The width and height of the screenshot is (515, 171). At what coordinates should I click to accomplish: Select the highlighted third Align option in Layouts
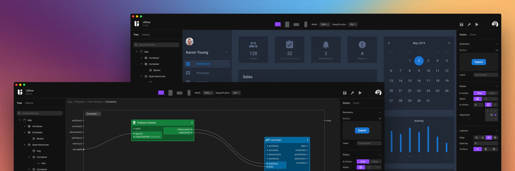click(x=489, y=137)
